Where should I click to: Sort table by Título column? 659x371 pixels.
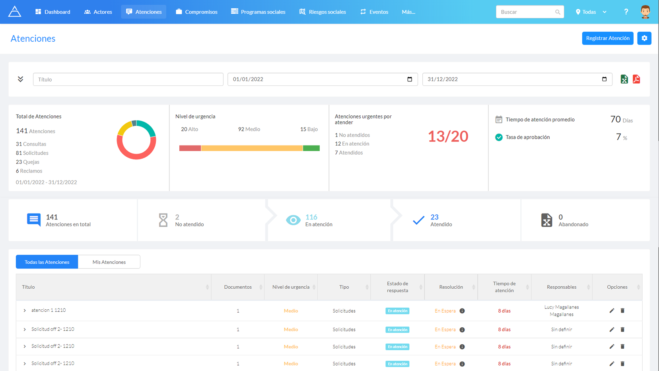click(x=207, y=287)
